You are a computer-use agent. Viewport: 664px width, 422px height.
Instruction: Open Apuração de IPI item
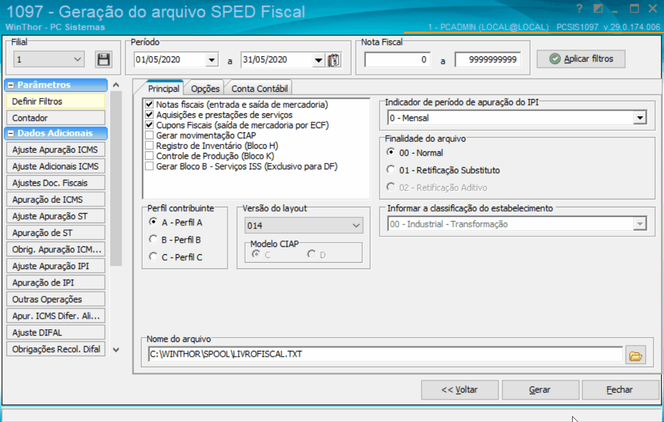55,283
